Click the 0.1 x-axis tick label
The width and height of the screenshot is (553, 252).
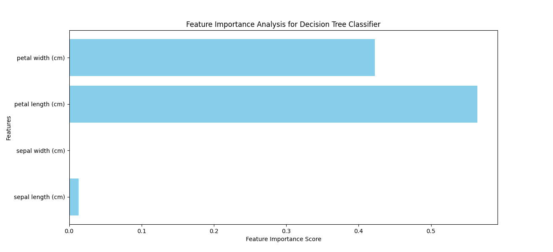(x=142, y=231)
